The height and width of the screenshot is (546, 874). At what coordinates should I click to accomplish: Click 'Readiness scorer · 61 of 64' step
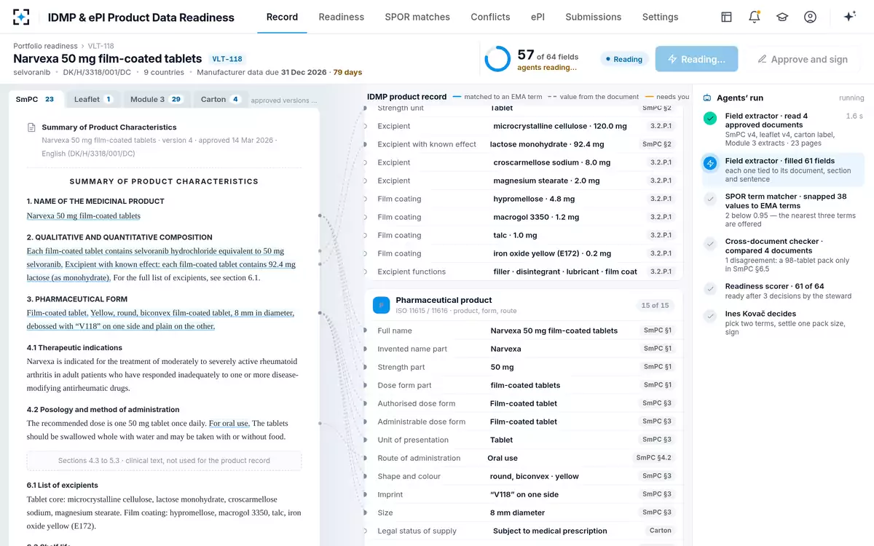(783, 290)
